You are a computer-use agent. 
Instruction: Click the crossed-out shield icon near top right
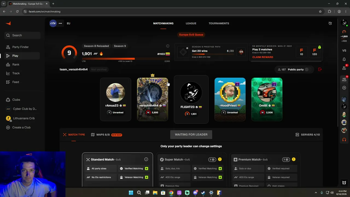click(x=330, y=23)
